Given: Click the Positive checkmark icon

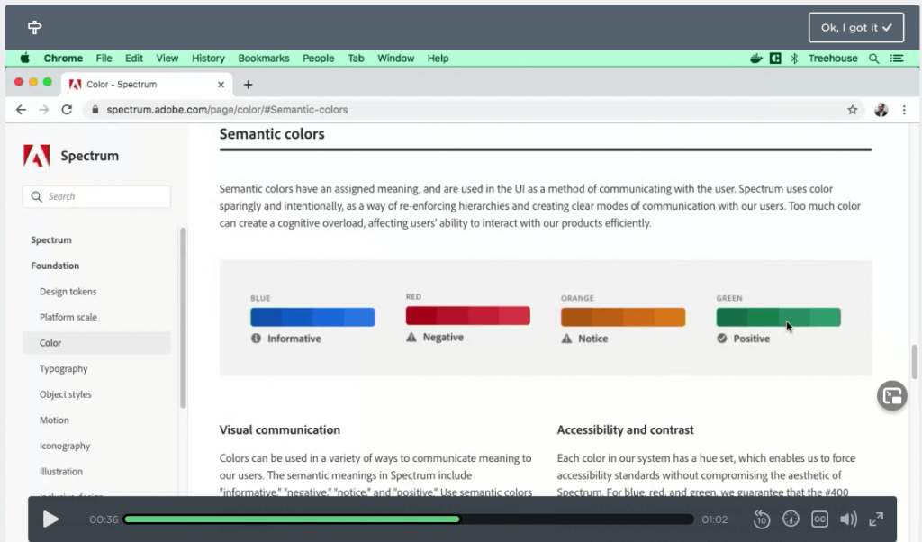Looking at the screenshot, I should 722,339.
